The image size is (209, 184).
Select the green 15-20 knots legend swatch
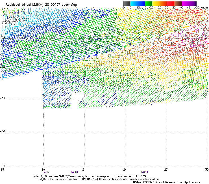[149, 3]
